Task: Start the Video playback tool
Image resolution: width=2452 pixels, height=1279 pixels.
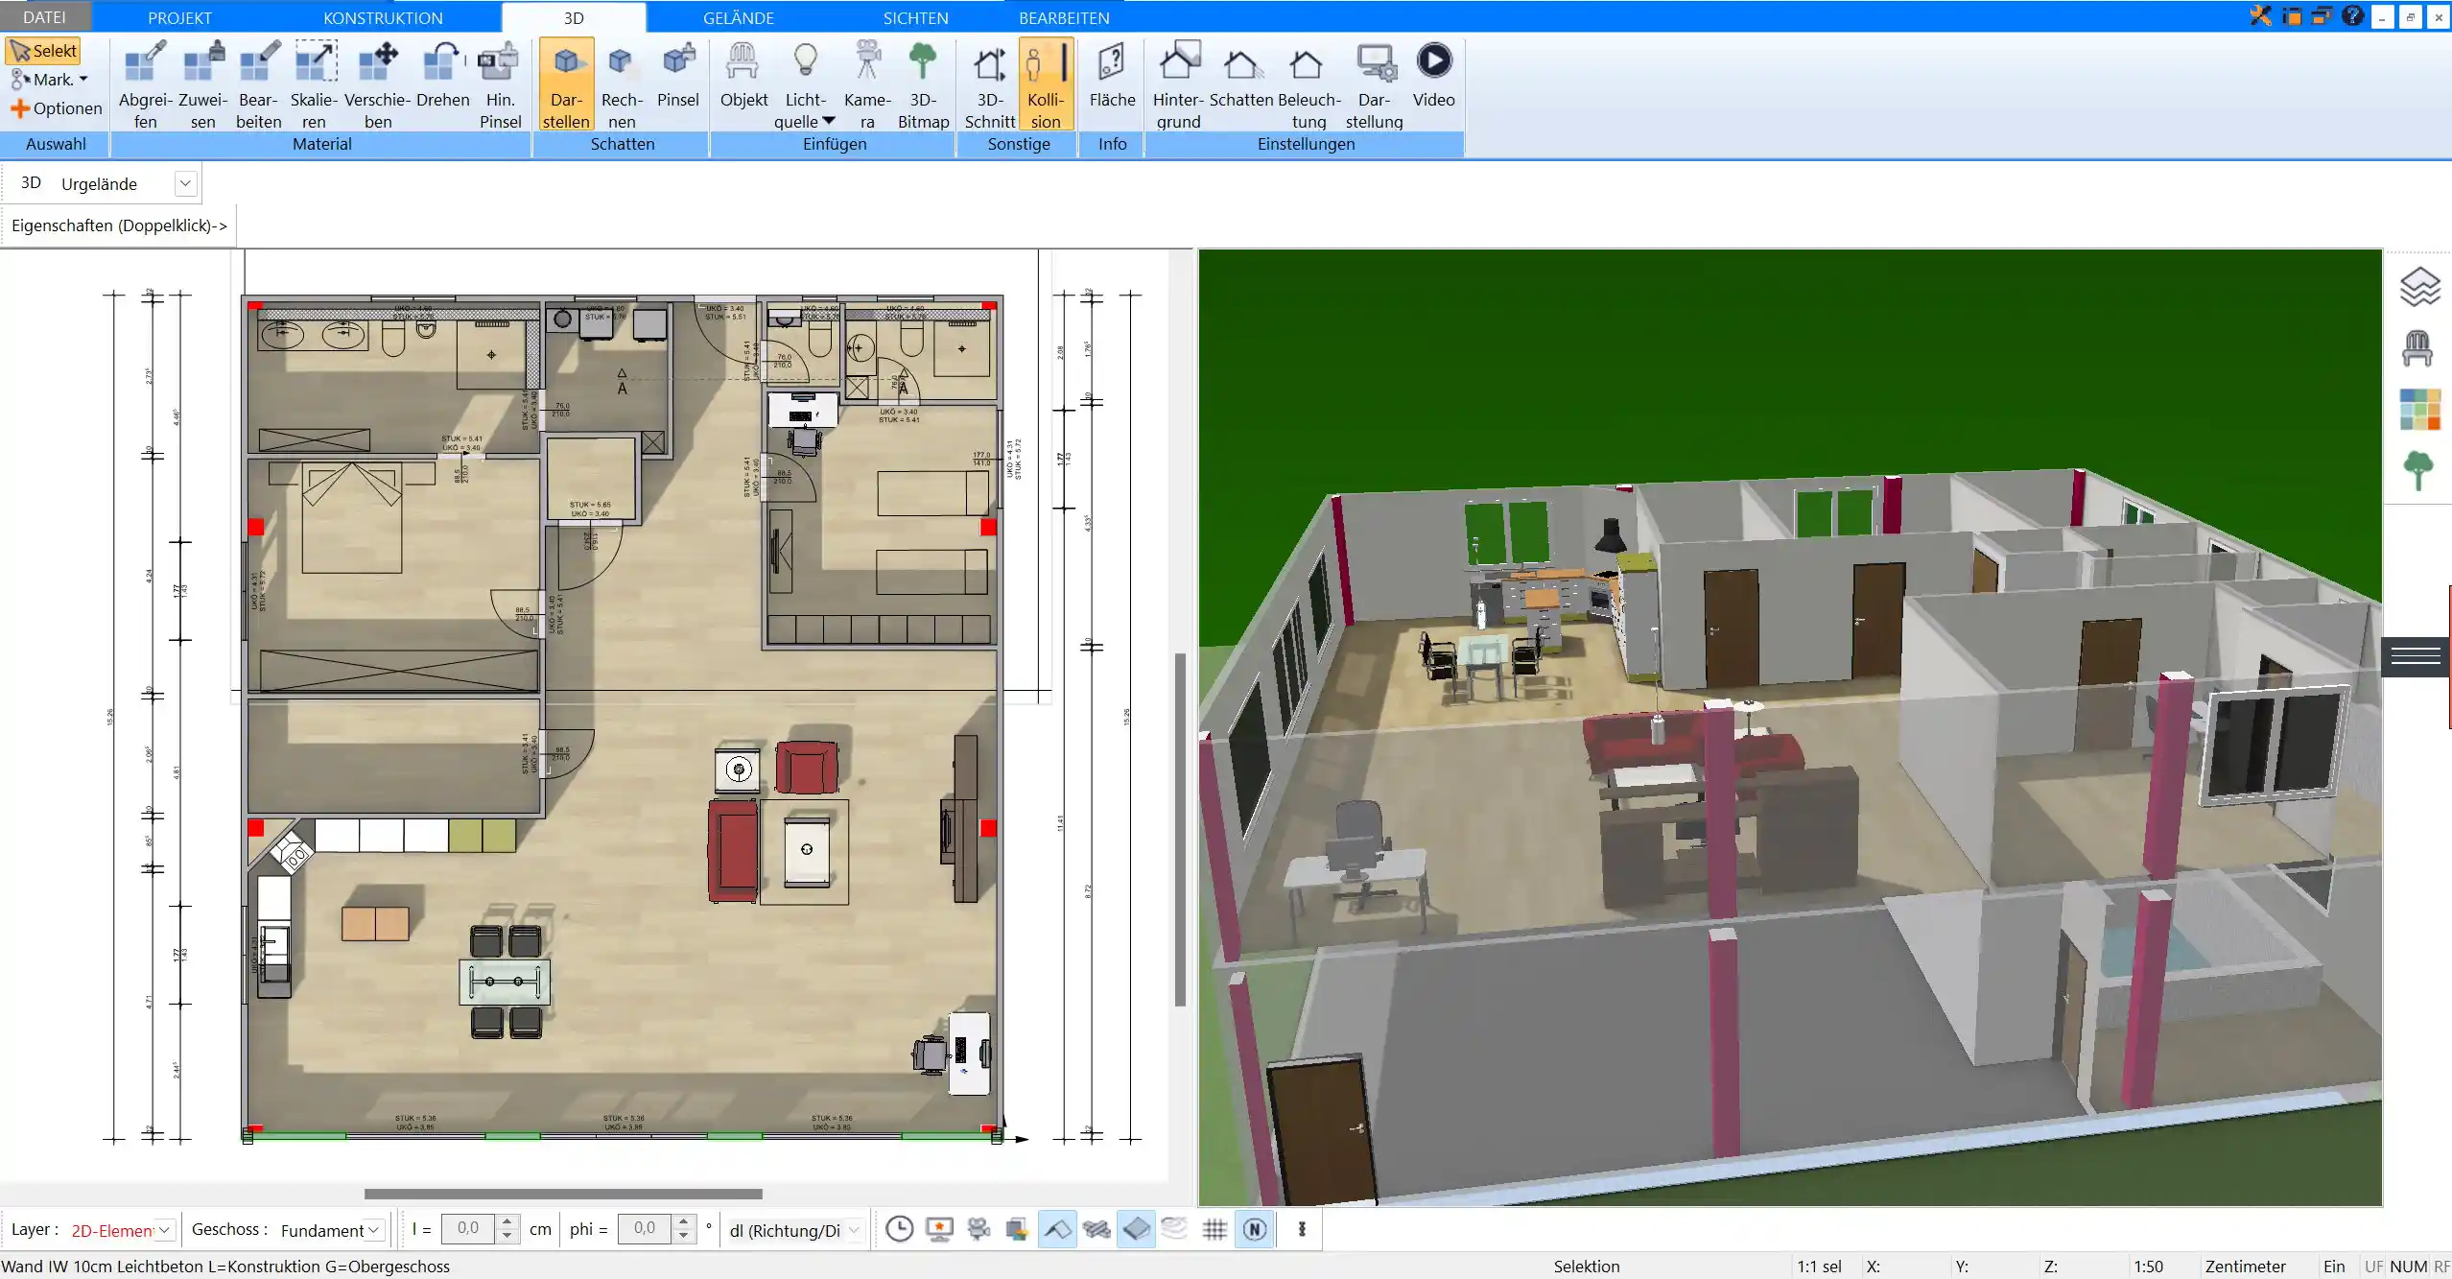Action: click(1433, 75)
